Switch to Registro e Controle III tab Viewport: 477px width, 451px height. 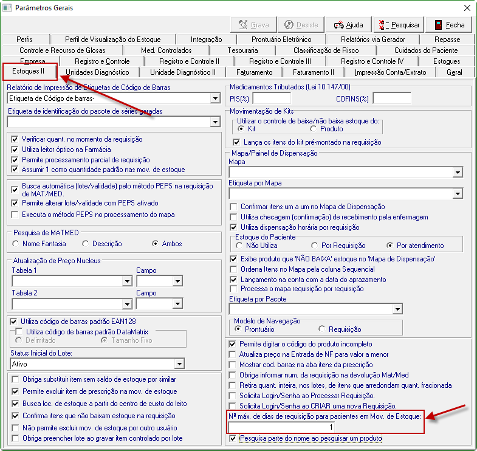[x=280, y=61]
